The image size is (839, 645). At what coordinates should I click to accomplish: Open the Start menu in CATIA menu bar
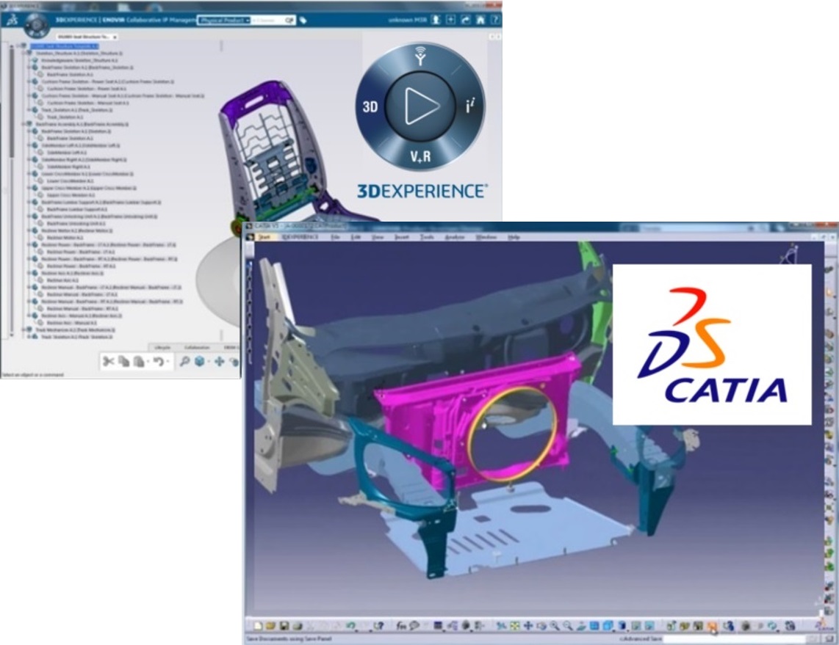(x=264, y=237)
